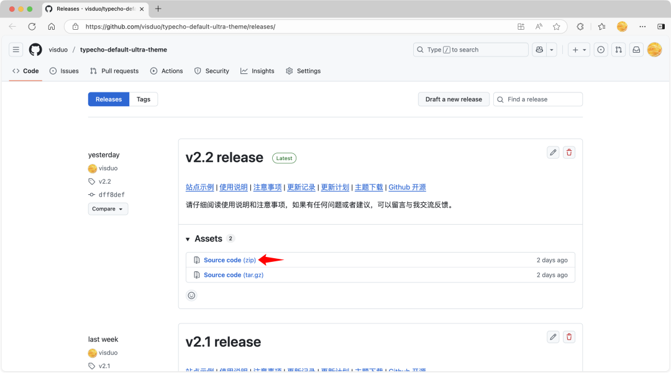
Task: Reload the page with refresh icon
Action: [32, 27]
